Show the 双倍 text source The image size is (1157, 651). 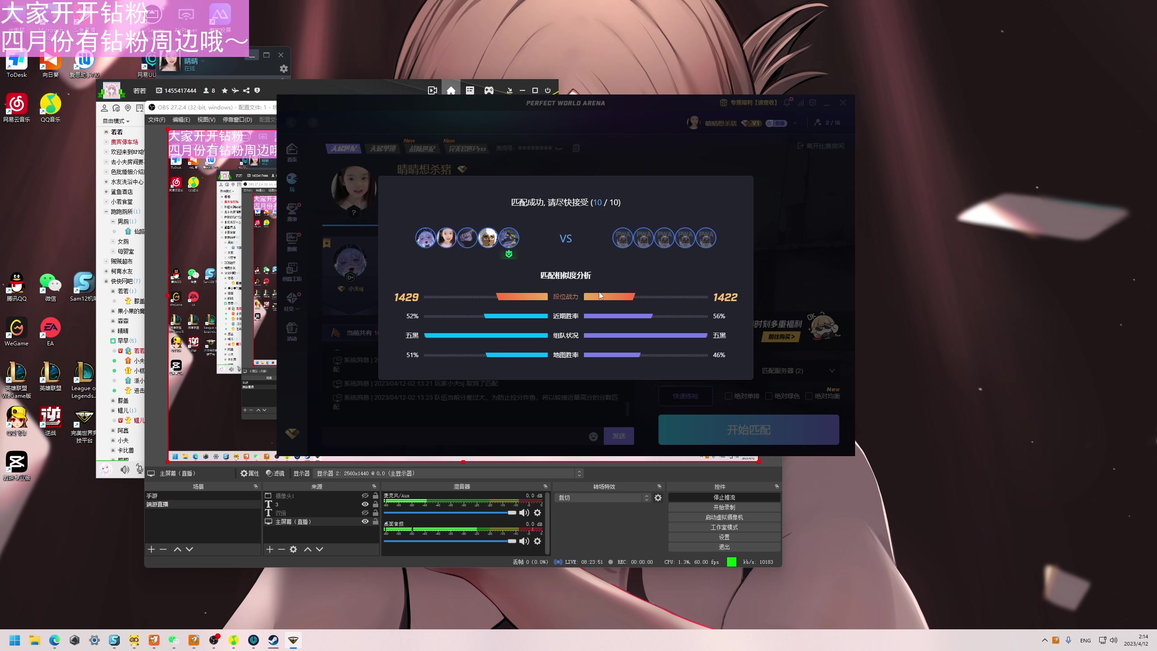pos(365,513)
